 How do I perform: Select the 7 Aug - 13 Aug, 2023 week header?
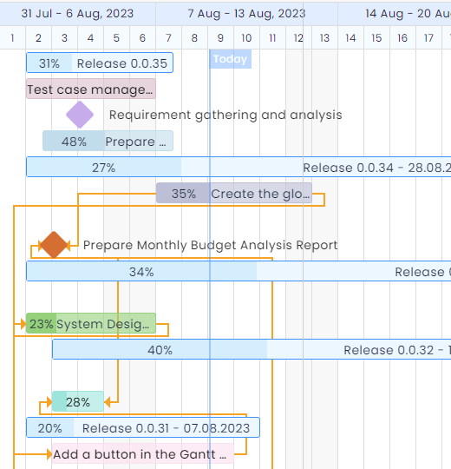click(x=246, y=14)
